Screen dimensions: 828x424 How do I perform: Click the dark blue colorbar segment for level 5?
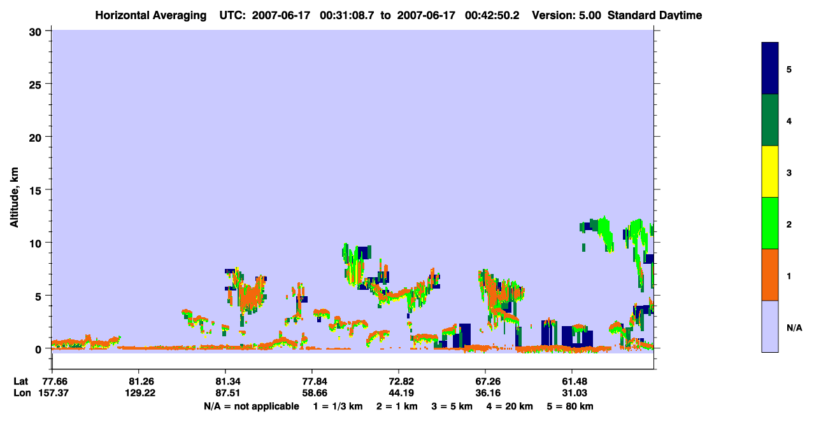click(x=769, y=69)
